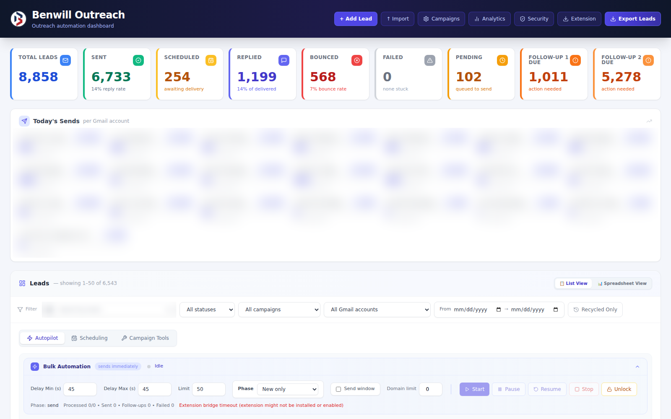Open the Phase New only dropdown
The width and height of the screenshot is (671, 419).
point(288,389)
